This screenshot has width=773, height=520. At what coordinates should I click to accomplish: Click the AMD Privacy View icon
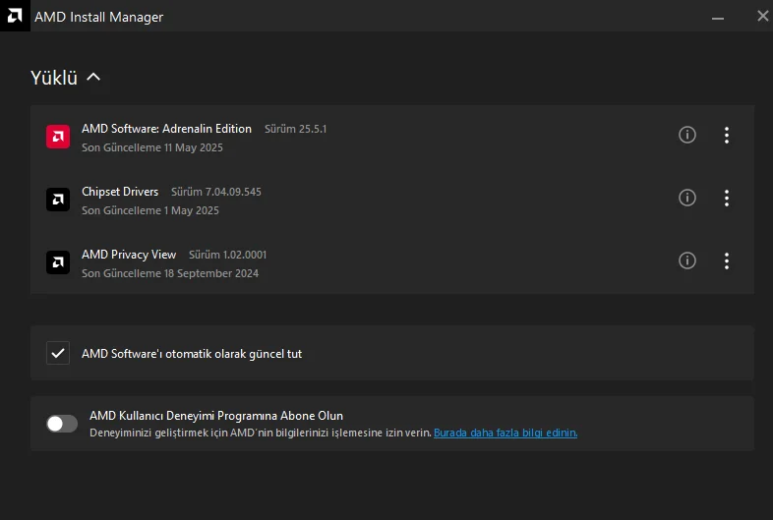[58, 262]
